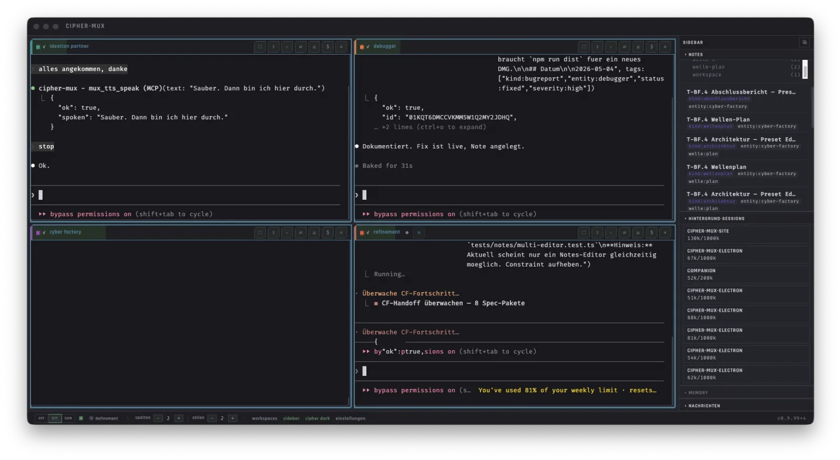840x460 pixels.
Task: Click the dollar sign icon in debugger pane
Action: click(652, 47)
